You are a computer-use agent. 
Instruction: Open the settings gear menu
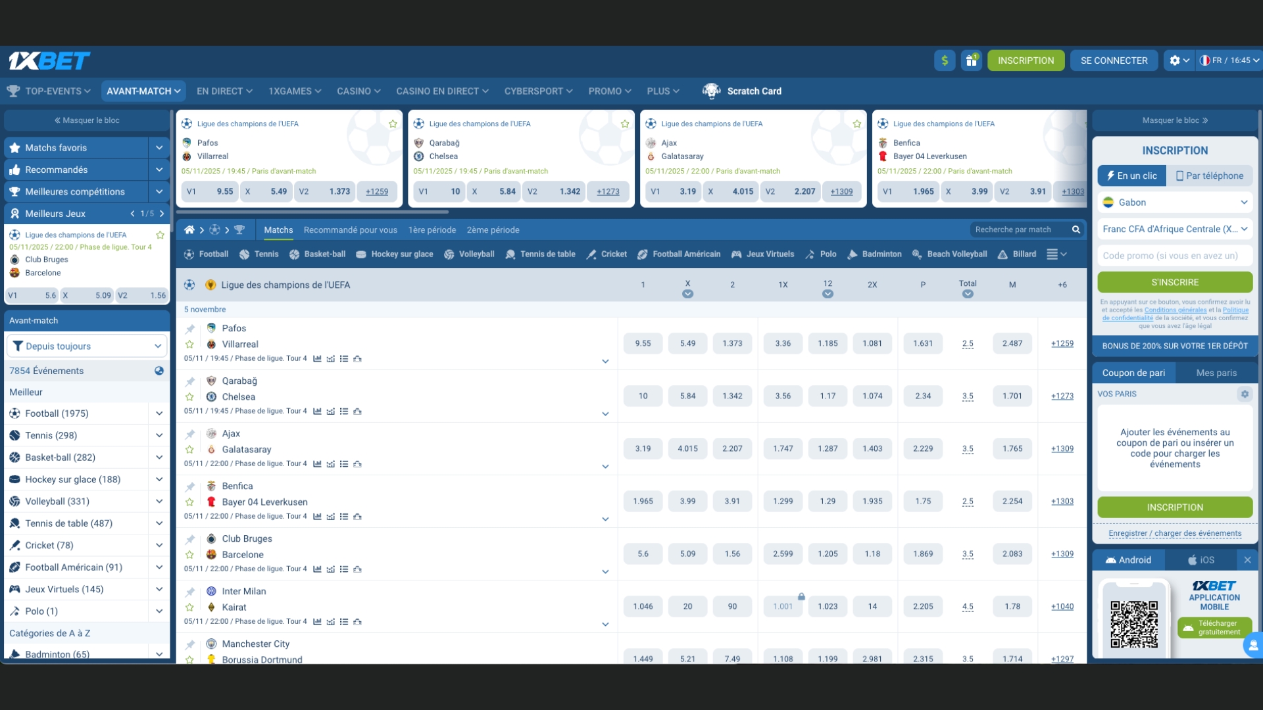[1176, 60]
